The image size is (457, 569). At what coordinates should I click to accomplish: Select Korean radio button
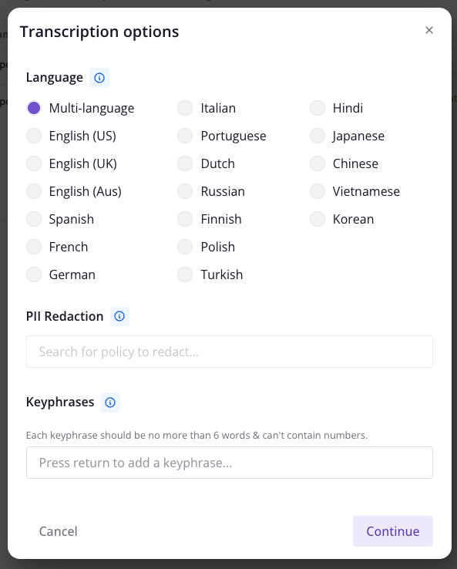click(318, 219)
